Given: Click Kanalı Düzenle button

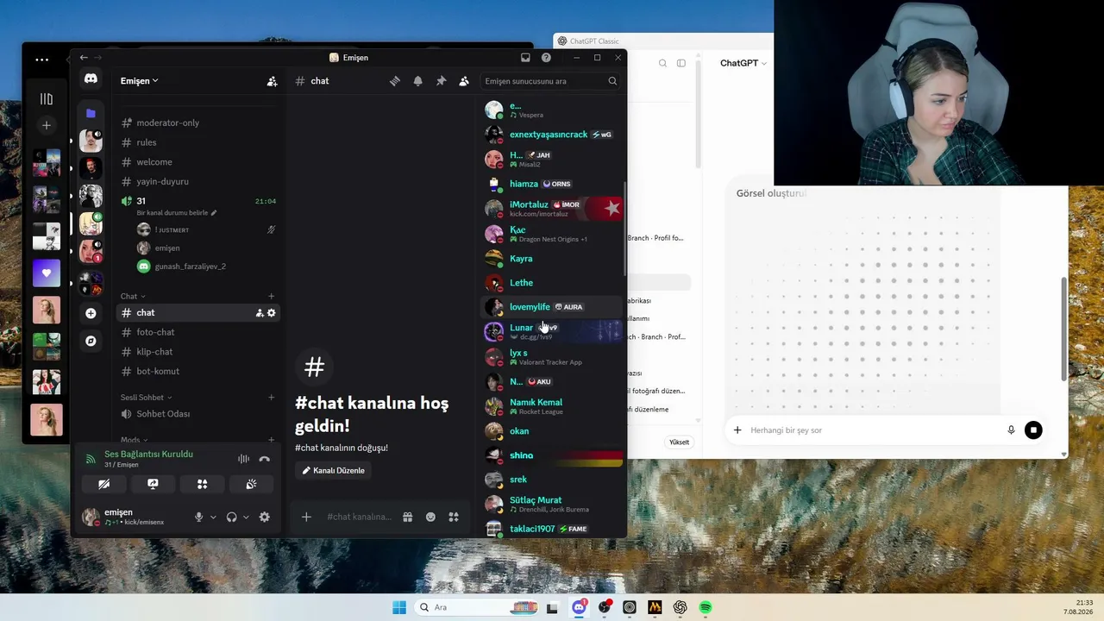Looking at the screenshot, I should coord(334,471).
